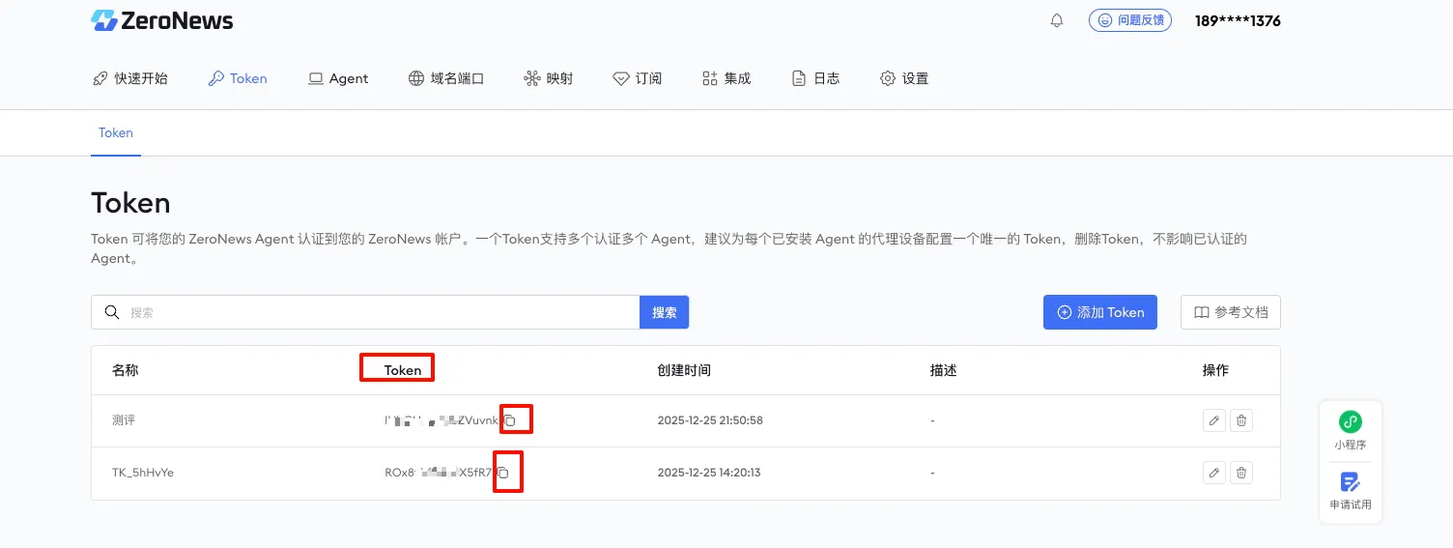Open the Agent menu

click(338, 78)
